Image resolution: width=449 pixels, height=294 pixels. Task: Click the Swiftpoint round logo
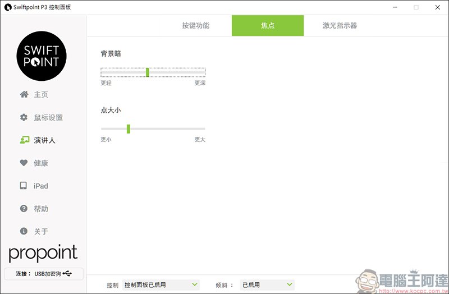tap(42, 56)
